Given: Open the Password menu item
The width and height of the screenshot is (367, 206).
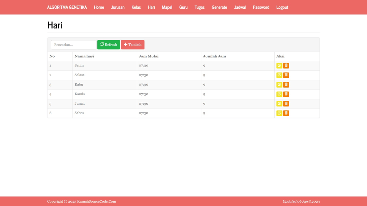Looking at the screenshot, I should click(261, 7).
